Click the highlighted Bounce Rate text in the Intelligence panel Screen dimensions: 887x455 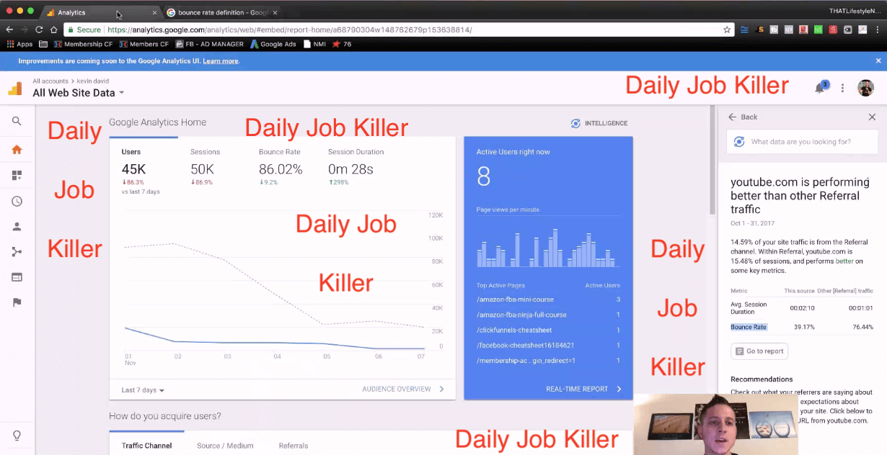[749, 327]
